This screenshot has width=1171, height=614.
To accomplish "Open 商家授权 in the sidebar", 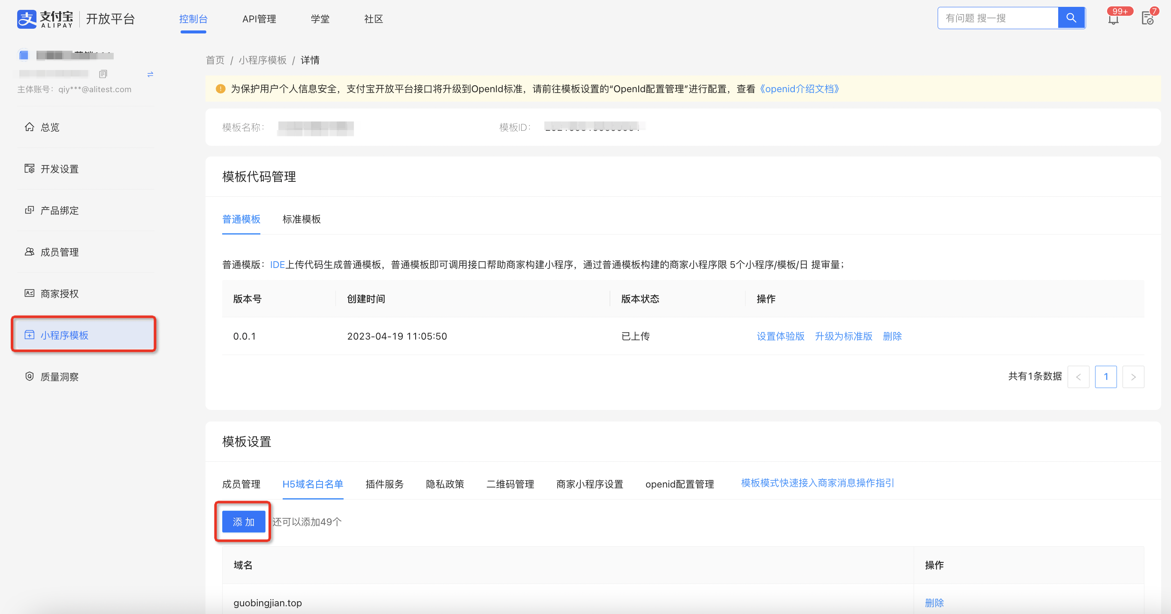I will (59, 294).
